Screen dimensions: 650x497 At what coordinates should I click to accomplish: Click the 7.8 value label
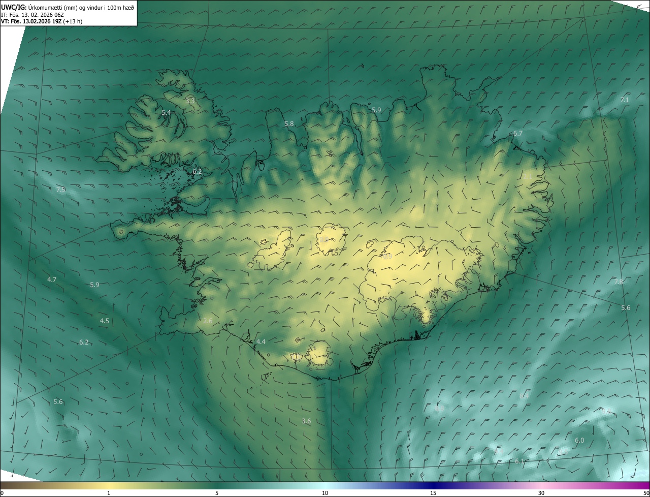click(619, 282)
